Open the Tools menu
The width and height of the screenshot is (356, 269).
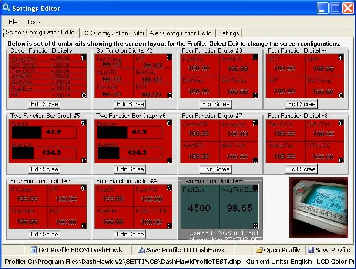(x=34, y=22)
